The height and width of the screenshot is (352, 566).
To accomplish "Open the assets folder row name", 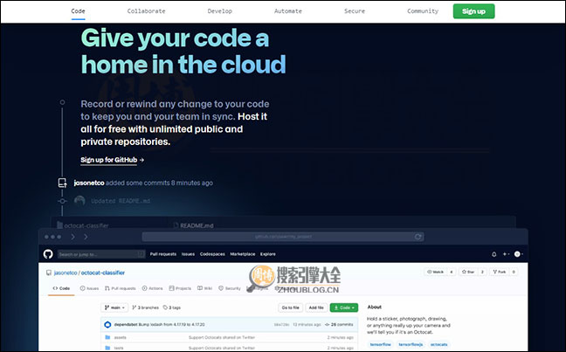I will 121,337.
